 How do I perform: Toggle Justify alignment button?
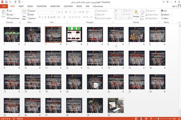click(x=79, y=17)
